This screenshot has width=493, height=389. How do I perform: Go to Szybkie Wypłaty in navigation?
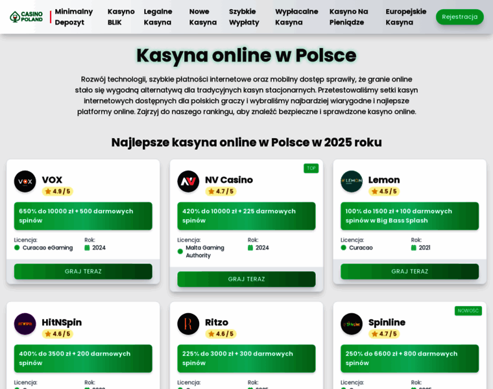click(244, 17)
